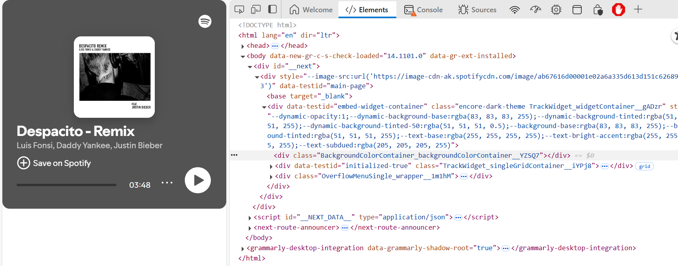The height and width of the screenshot is (266, 678).
Task: Click ellipsis in the OverflowMenuSingle_wrapper row
Action: [464, 176]
